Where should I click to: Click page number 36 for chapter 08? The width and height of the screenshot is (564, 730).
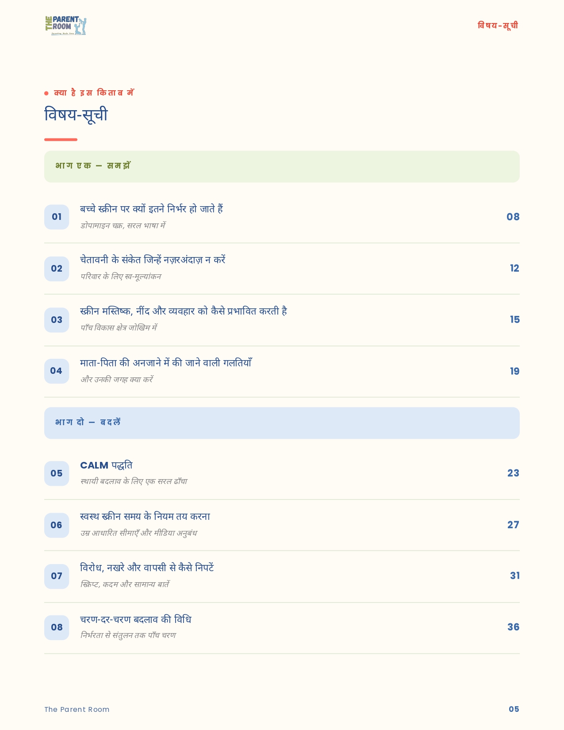pyautogui.click(x=513, y=627)
